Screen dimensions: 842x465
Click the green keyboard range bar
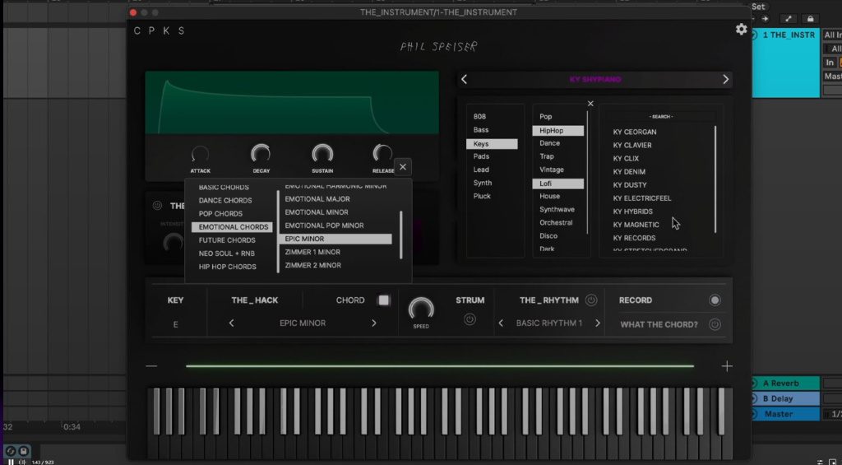point(440,366)
